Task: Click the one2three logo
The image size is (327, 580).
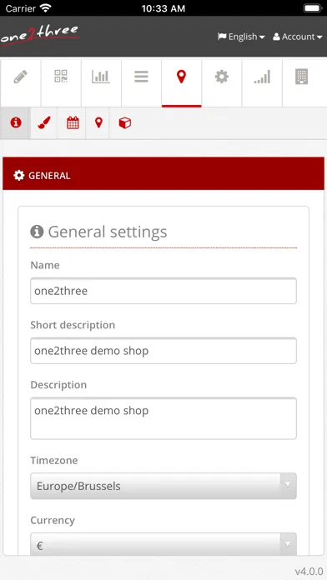Action: 40,36
